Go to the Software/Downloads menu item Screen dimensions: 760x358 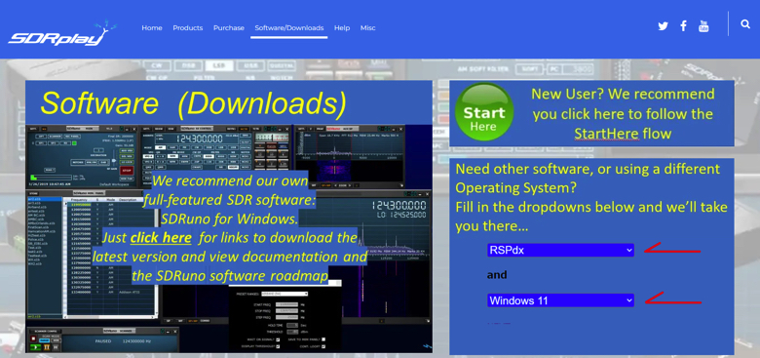pos(288,28)
